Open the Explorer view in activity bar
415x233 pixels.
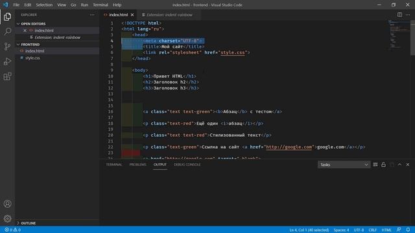(x=7, y=17)
